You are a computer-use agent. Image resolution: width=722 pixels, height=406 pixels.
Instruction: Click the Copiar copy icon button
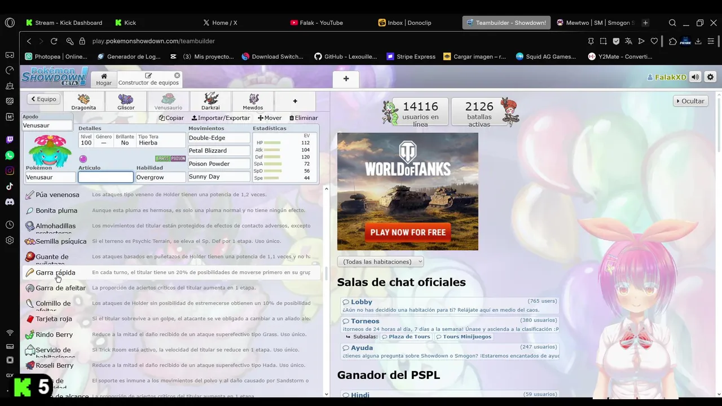171,118
